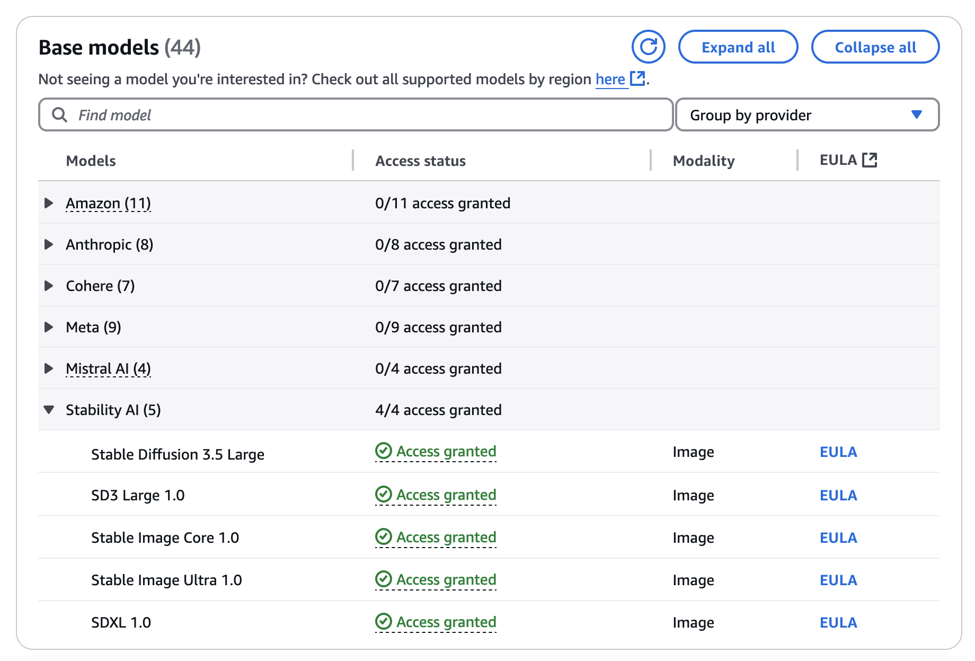Expand the Mistral AI (4) group

coord(49,368)
